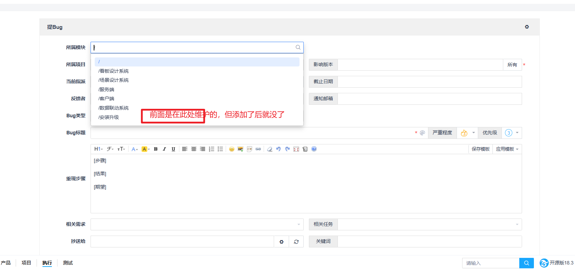Clear formatting with the eraser icon
Image resolution: width=575 pixels, height=269 pixels.
point(270,149)
